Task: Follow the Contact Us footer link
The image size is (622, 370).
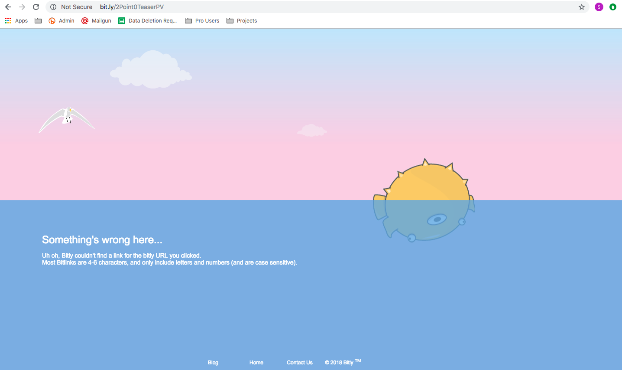Action: (x=300, y=363)
